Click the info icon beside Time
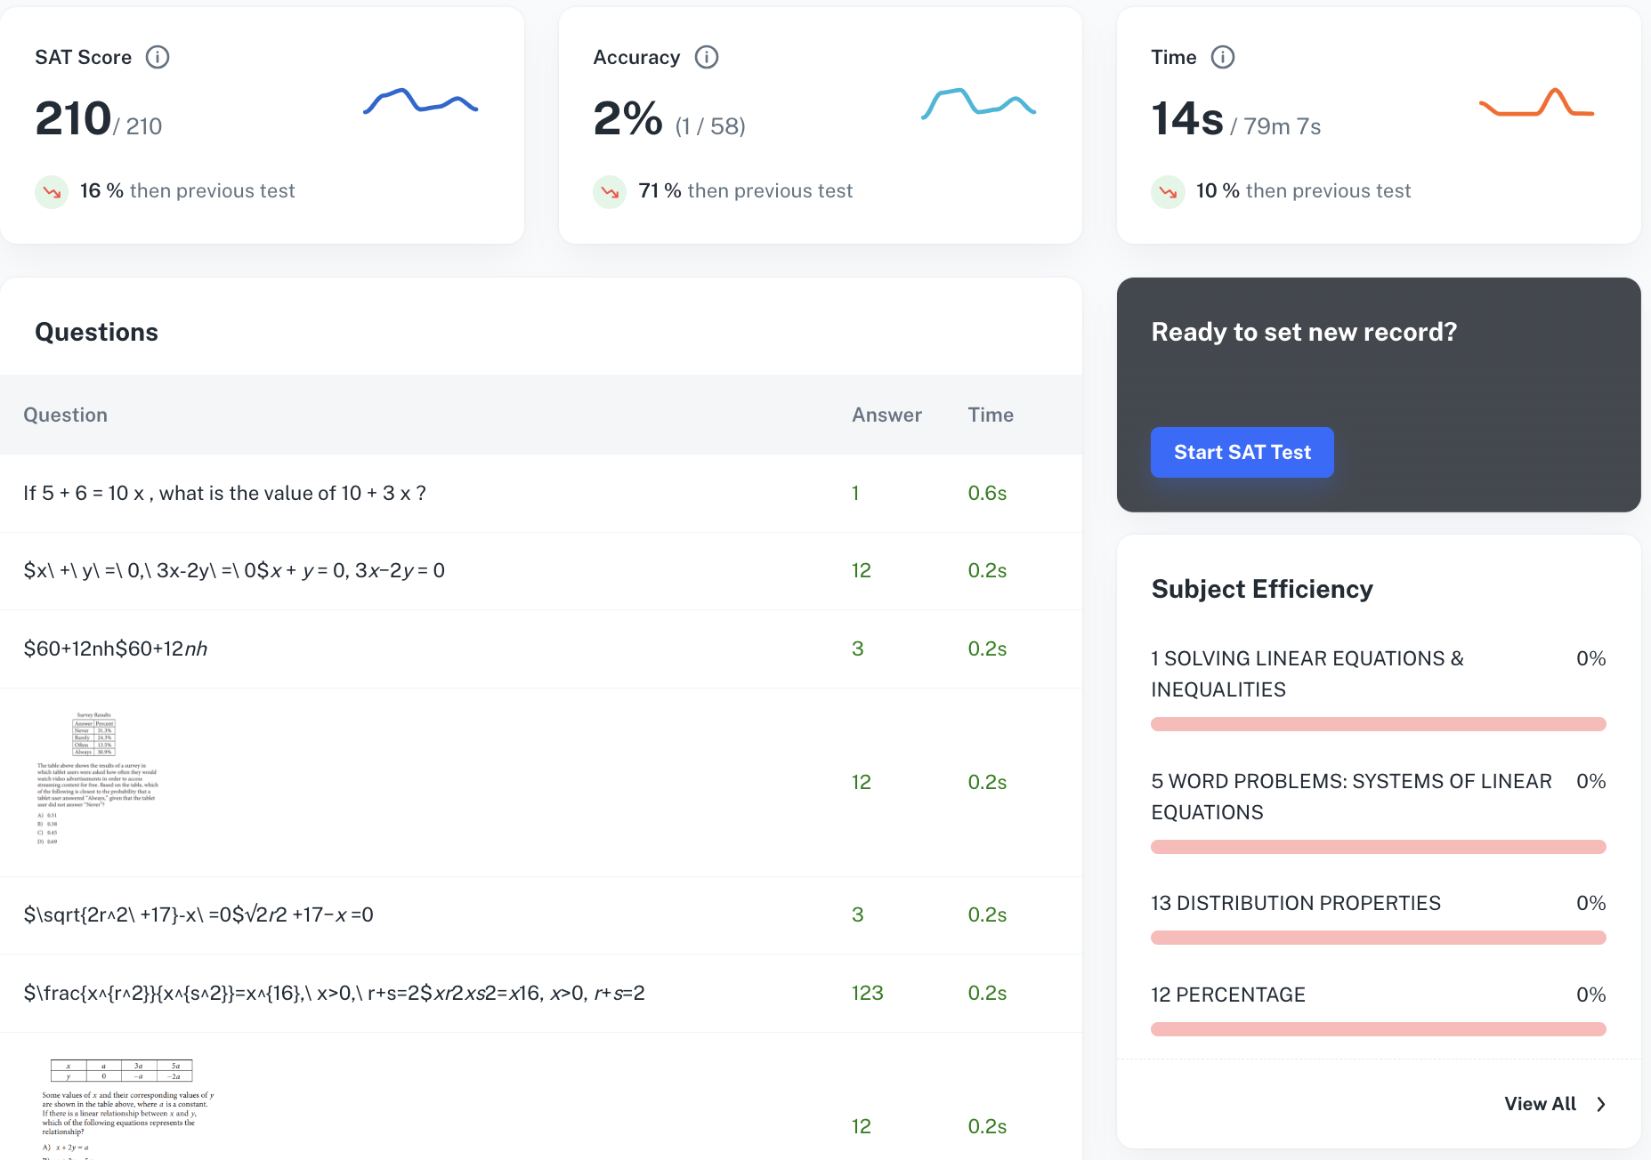Viewport: 1651px width, 1160px height. 1223,57
